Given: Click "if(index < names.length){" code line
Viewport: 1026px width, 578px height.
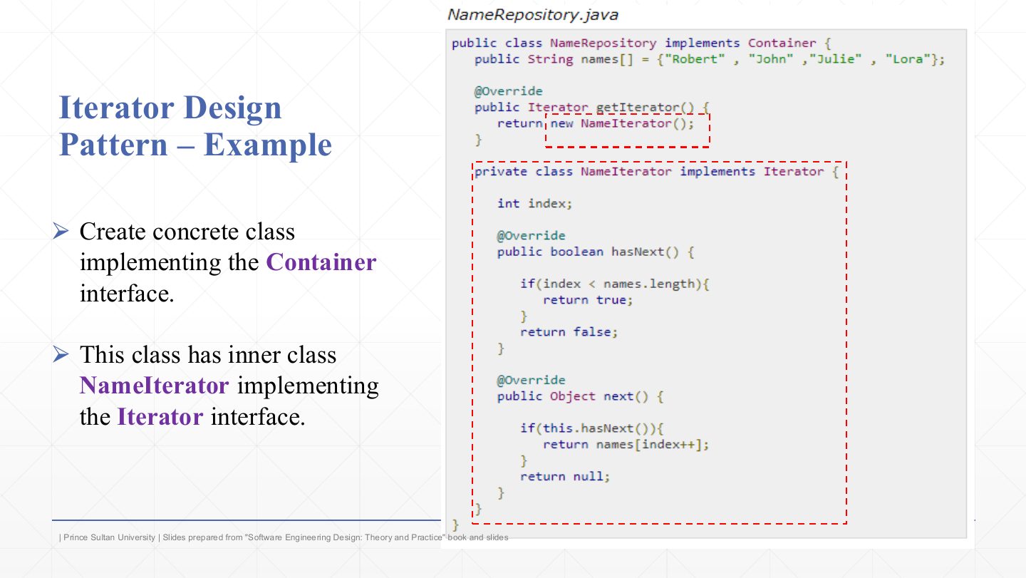Looking at the screenshot, I should click(x=616, y=284).
